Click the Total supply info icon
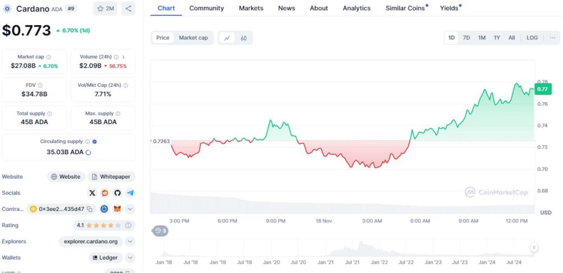Image resolution: width=563 pixels, height=273 pixels. click(x=49, y=114)
